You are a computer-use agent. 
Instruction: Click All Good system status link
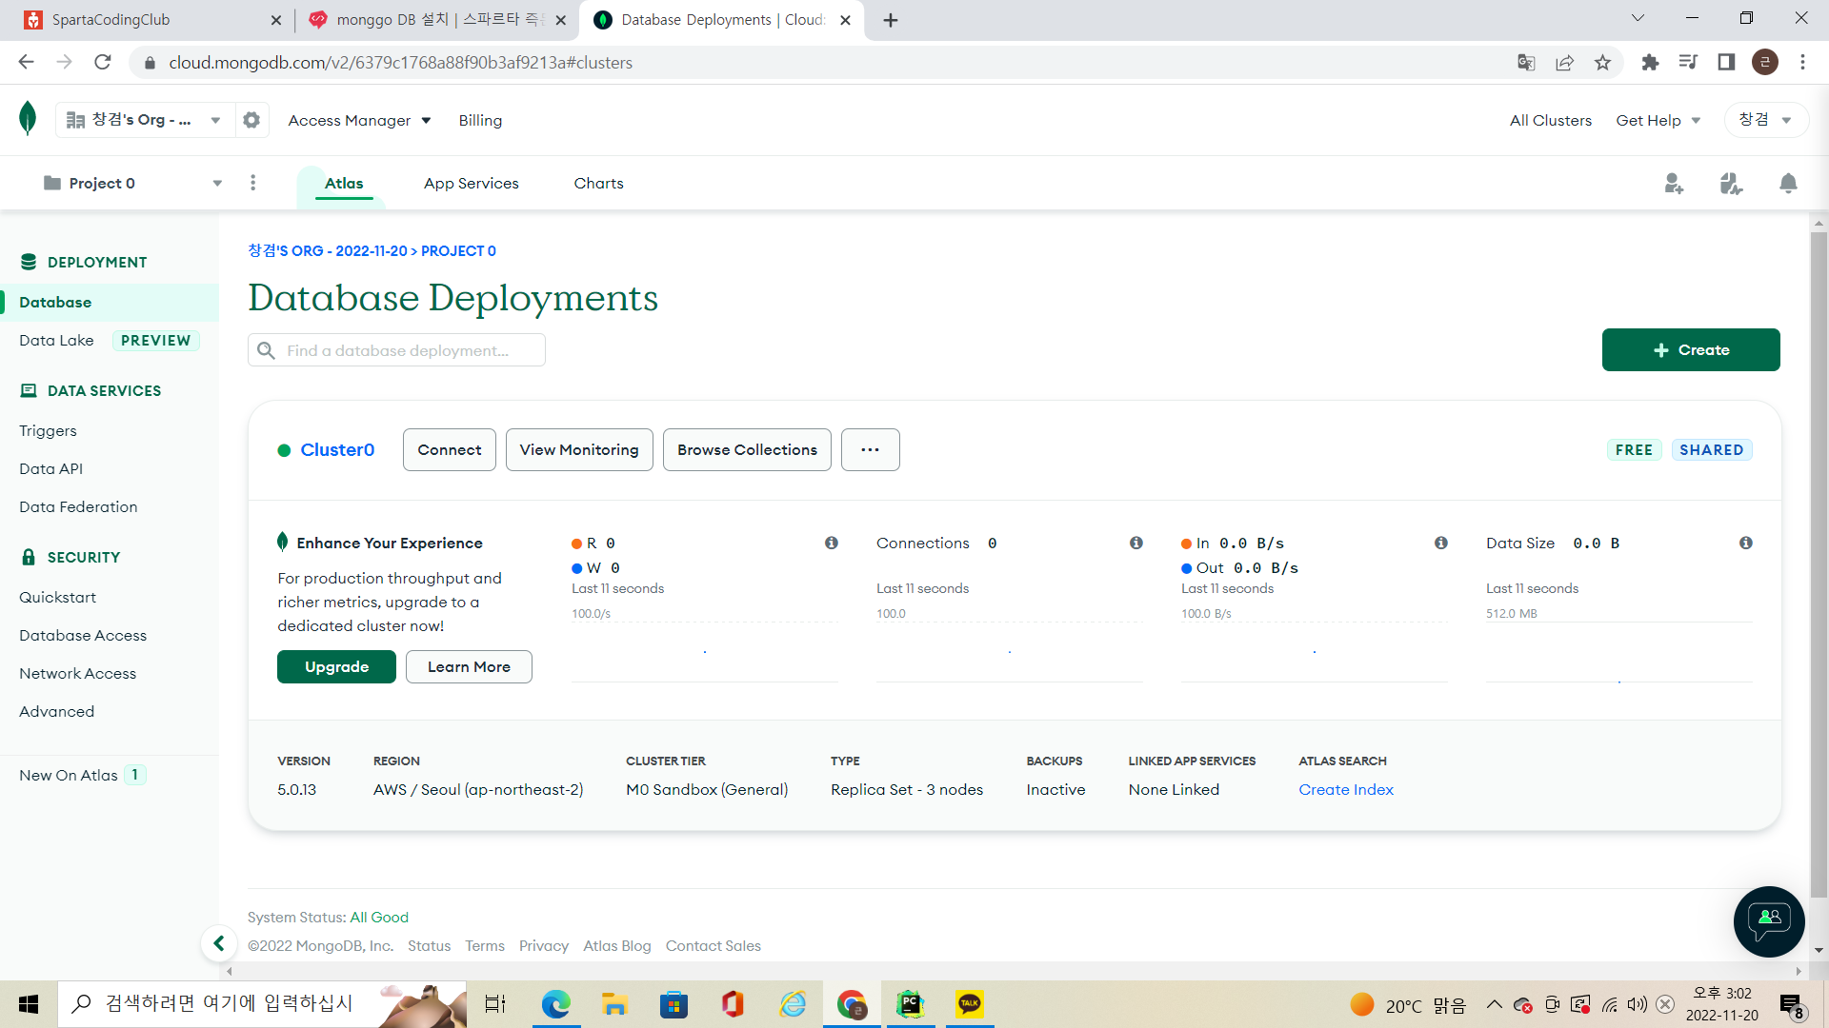[x=379, y=918]
